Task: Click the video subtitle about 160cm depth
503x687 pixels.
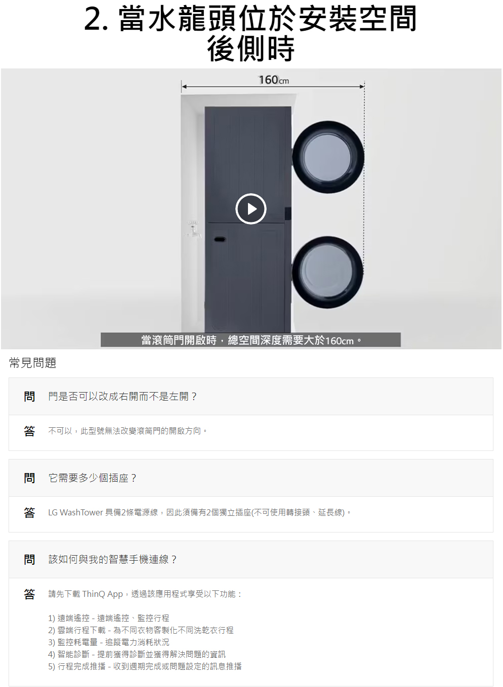Action: 250,340
